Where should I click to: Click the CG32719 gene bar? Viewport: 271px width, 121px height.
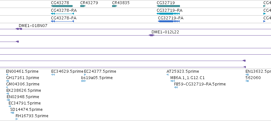pos(168,6)
